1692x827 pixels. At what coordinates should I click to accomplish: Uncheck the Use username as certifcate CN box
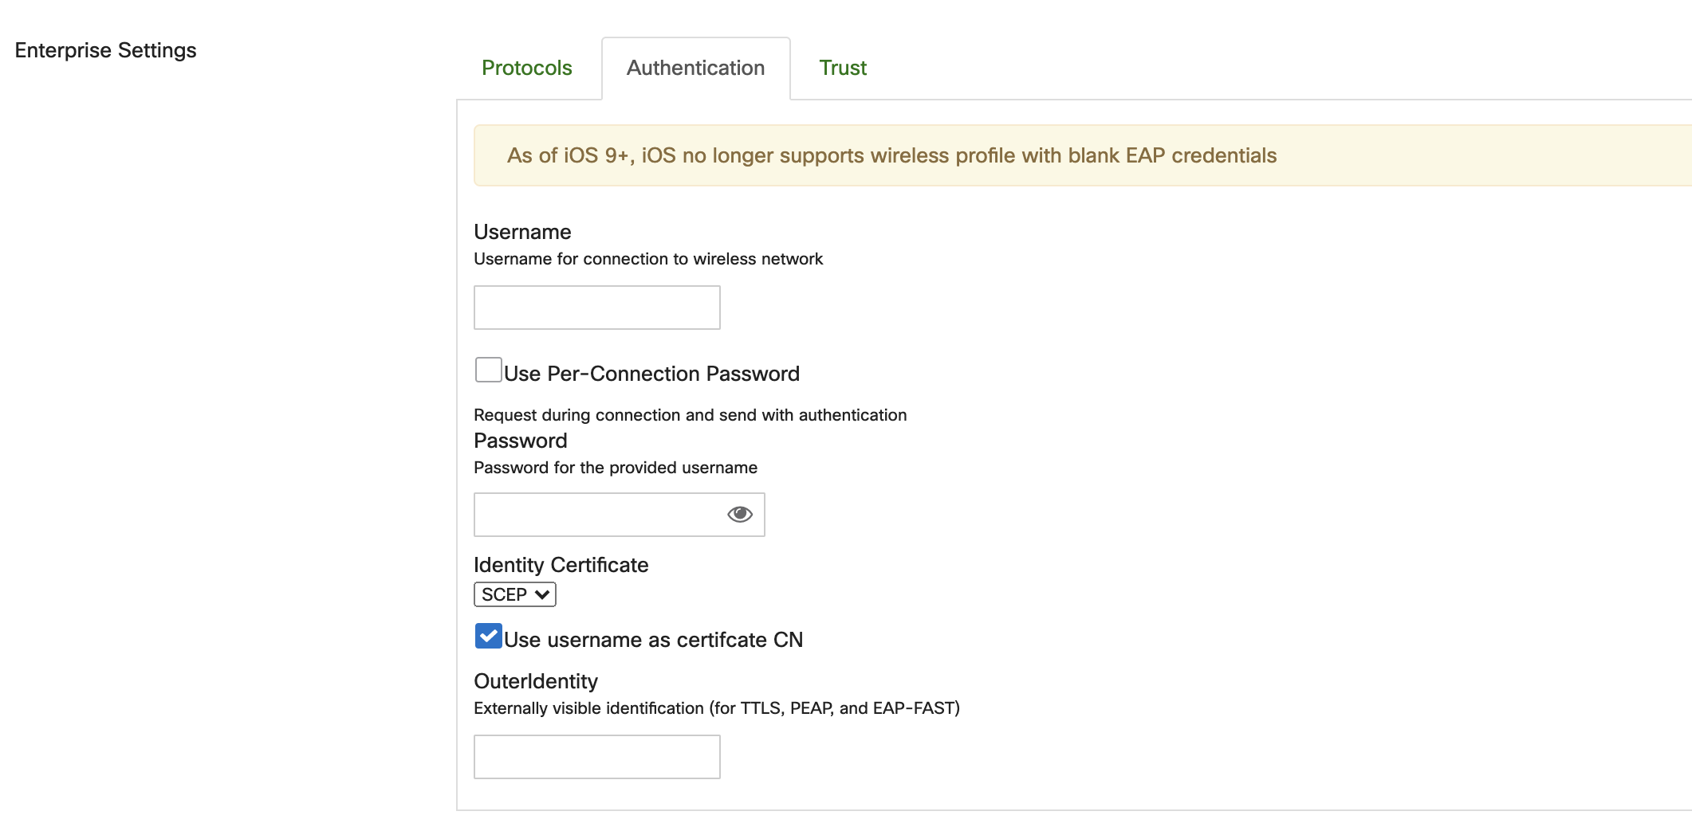pyautogui.click(x=488, y=637)
